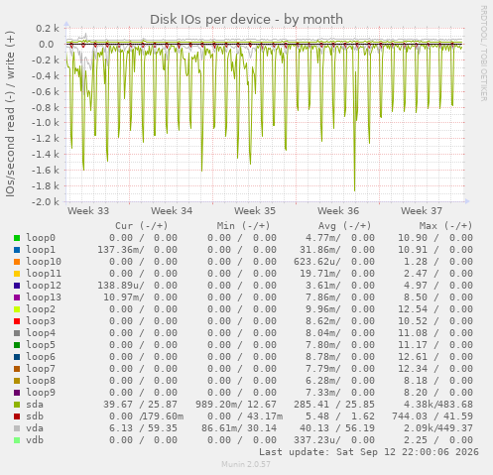Click the y-axis title 'IOs/second read (-) / write (+)'

click(x=10, y=114)
